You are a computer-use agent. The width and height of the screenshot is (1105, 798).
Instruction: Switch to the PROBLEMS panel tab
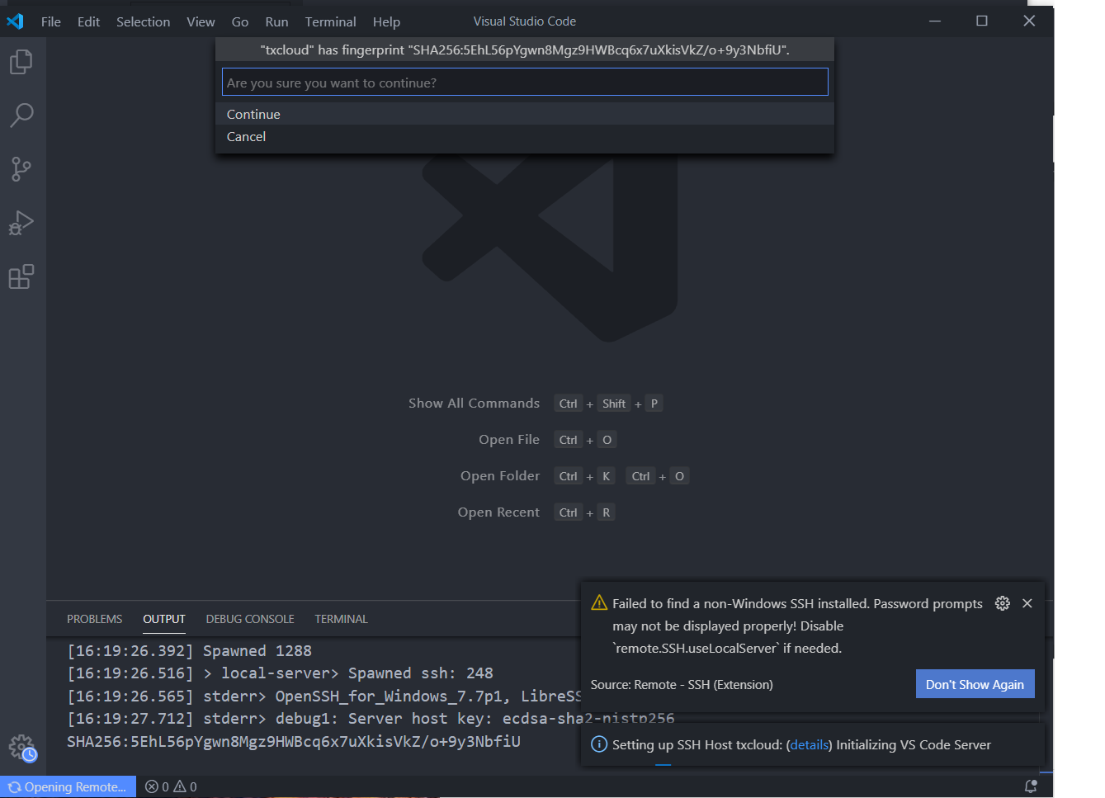point(94,619)
